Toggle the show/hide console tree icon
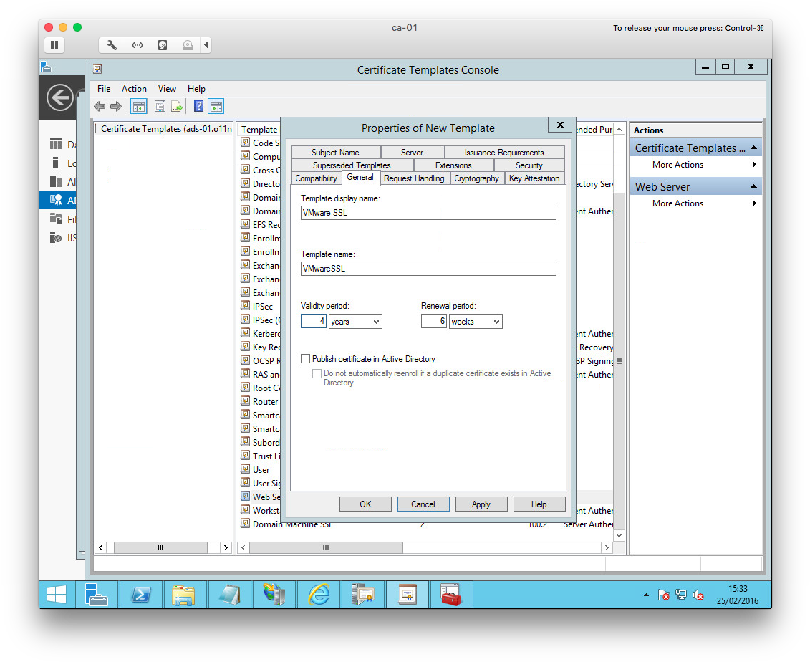810x662 pixels. tap(139, 107)
